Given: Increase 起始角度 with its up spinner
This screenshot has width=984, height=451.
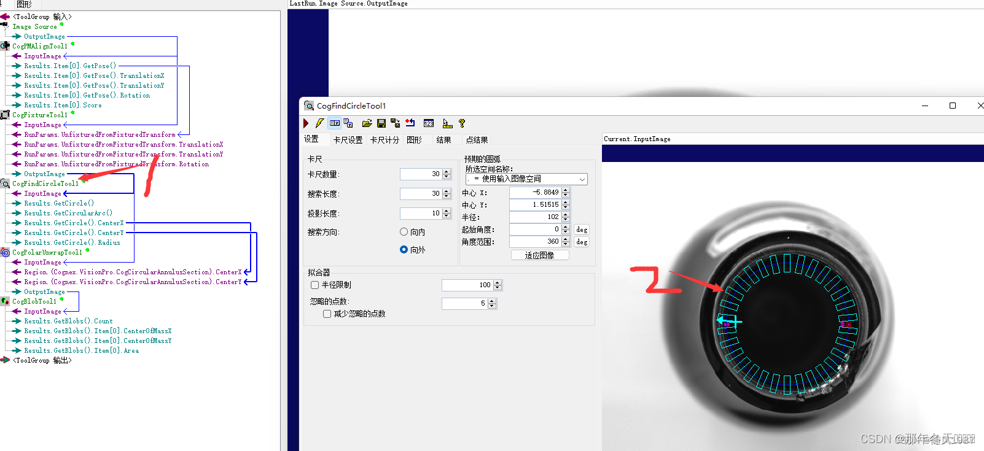Looking at the screenshot, I should (x=566, y=227).
